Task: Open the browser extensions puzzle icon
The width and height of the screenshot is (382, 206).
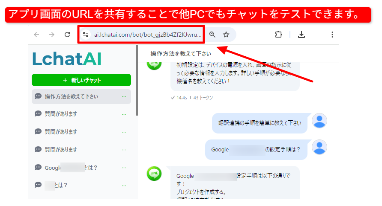Action: [279, 35]
